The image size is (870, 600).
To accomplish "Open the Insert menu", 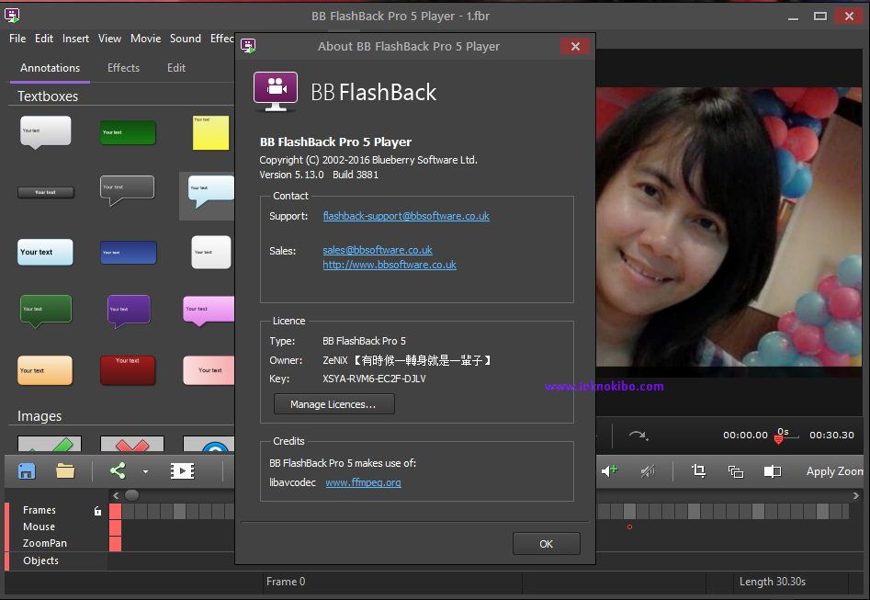I will [x=75, y=39].
